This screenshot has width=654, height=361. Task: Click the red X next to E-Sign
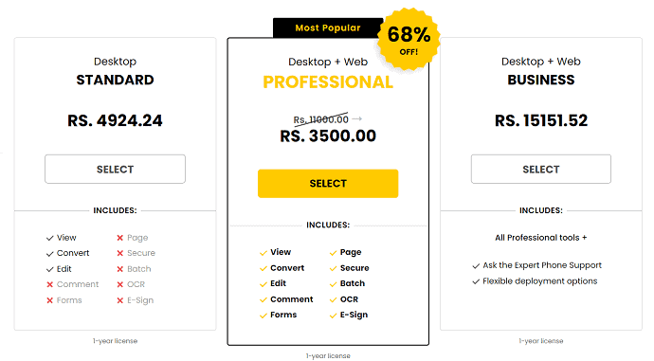[120, 300]
